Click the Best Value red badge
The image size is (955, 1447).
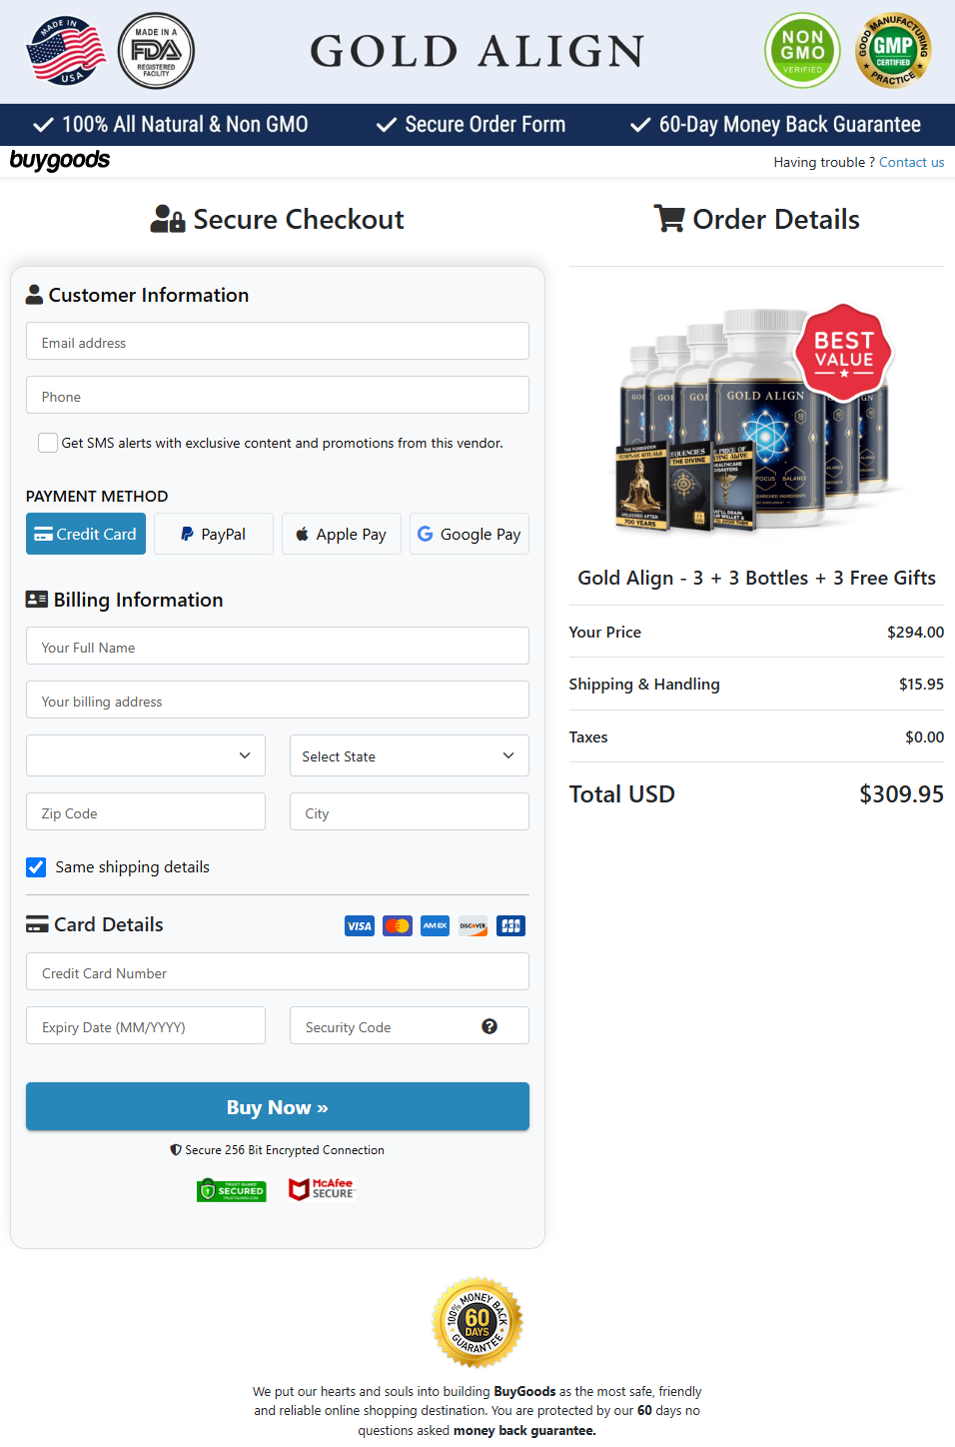pos(843,353)
